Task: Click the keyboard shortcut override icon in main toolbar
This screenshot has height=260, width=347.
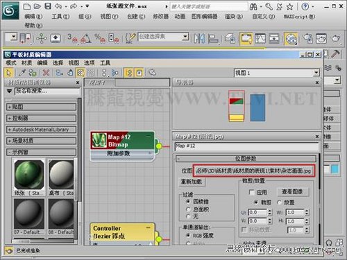Action: pos(55,38)
